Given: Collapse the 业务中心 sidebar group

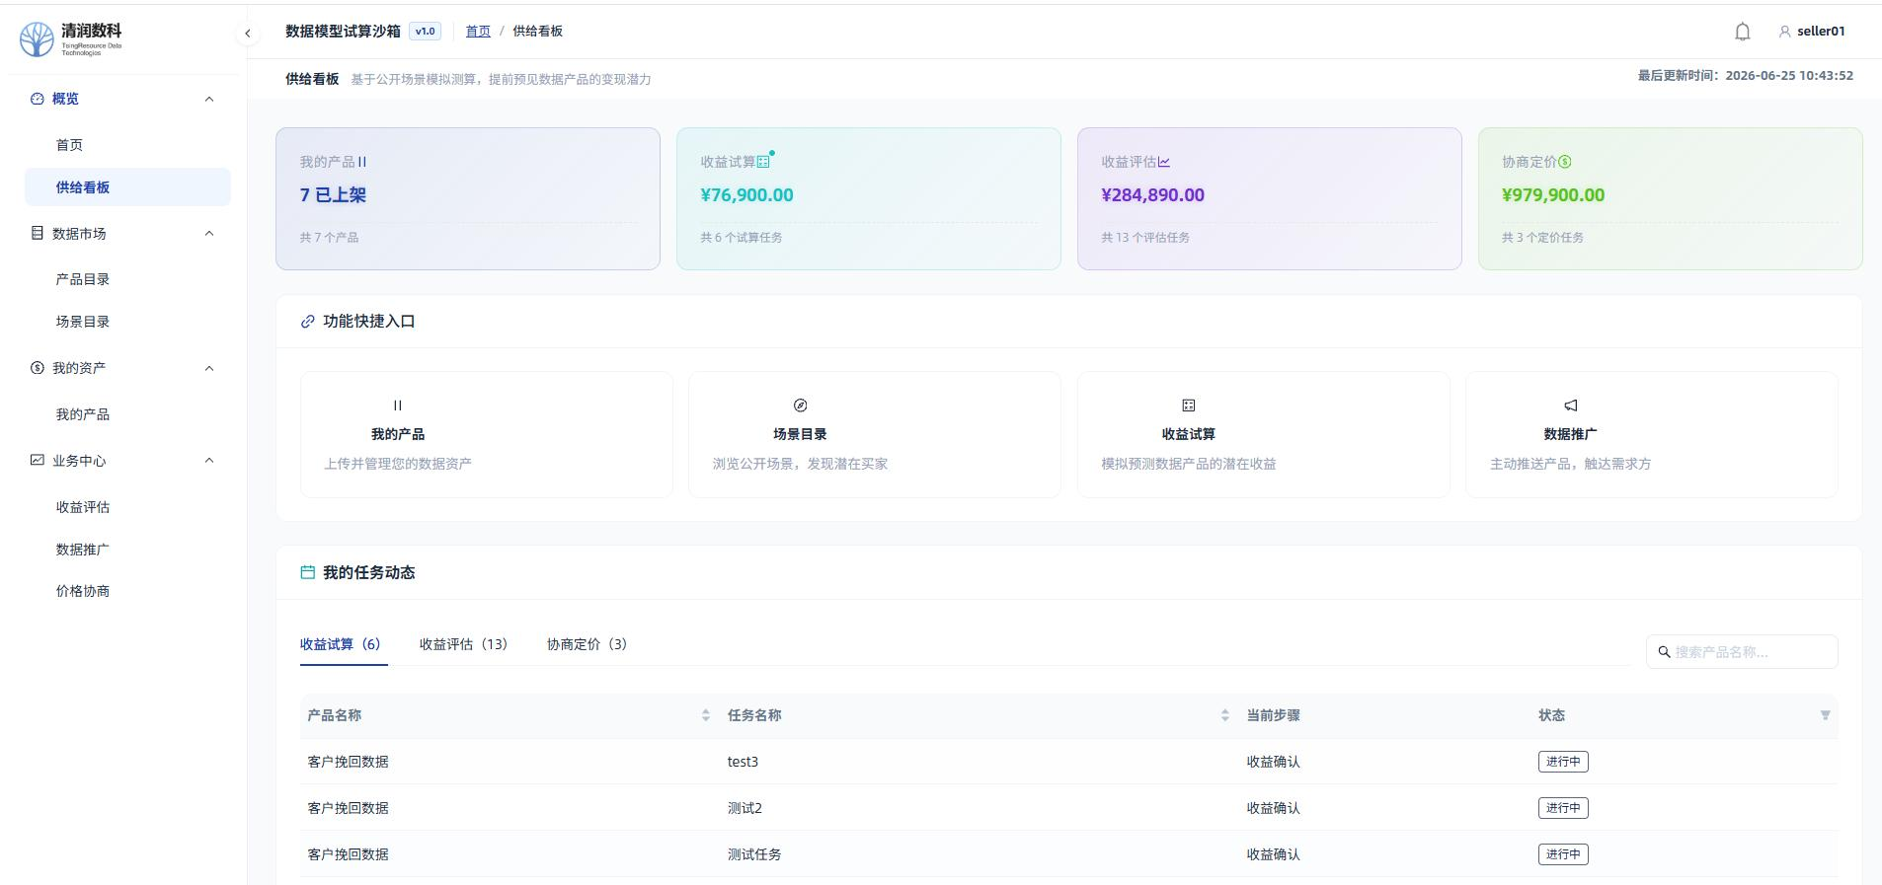Looking at the screenshot, I should (x=209, y=461).
